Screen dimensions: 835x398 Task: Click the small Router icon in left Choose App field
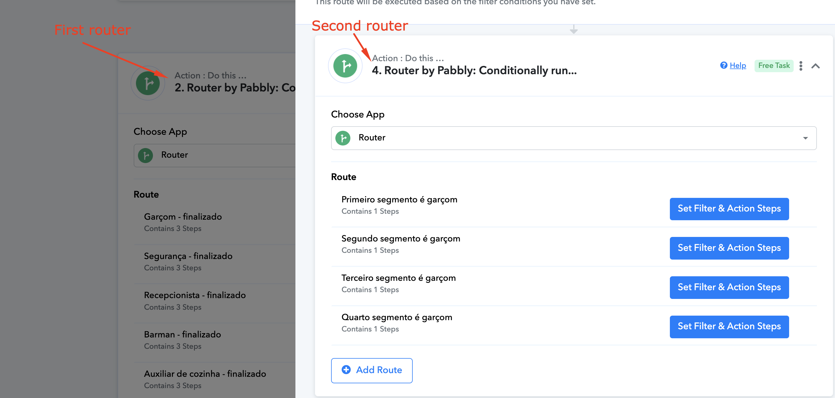click(146, 155)
